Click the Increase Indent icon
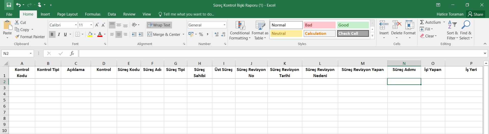This screenshot has width=489, height=134. pyautogui.click(x=141, y=34)
